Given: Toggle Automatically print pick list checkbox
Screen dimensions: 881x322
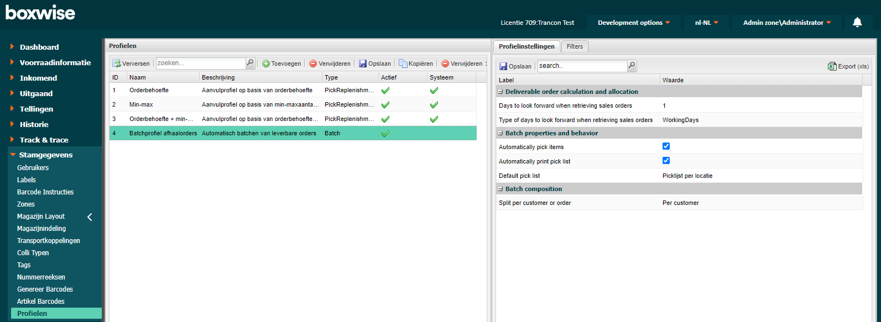Looking at the screenshot, I should pyautogui.click(x=666, y=161).
